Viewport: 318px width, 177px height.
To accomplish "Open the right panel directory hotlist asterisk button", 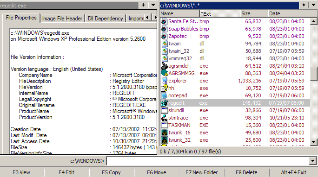I will coord(304,5).
